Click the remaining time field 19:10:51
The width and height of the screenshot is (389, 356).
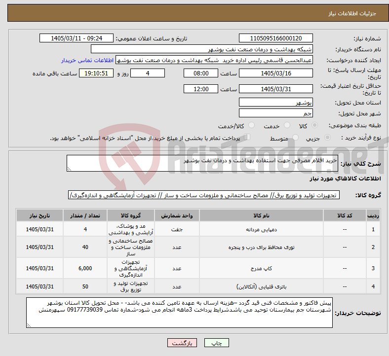click(x=96, y=73)
